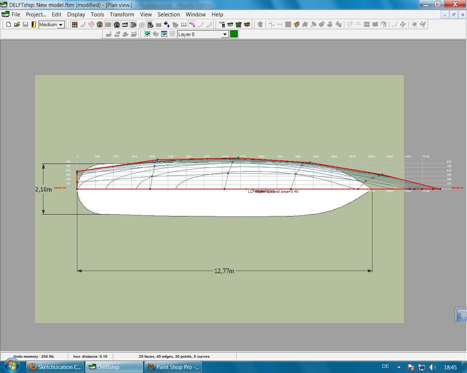This screenshot has width=467, height=373.
Task: Click the volume speaker tray icon
Action: coord(433,367)
